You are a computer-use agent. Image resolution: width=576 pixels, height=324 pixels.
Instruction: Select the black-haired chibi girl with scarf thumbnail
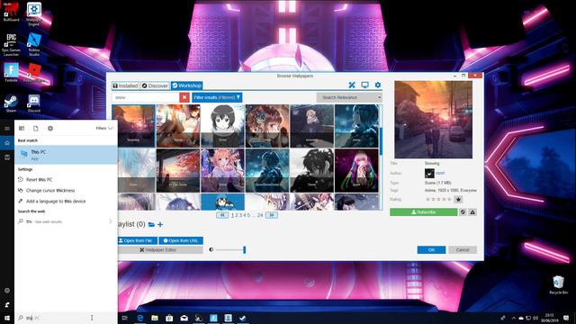pos(222,126)
